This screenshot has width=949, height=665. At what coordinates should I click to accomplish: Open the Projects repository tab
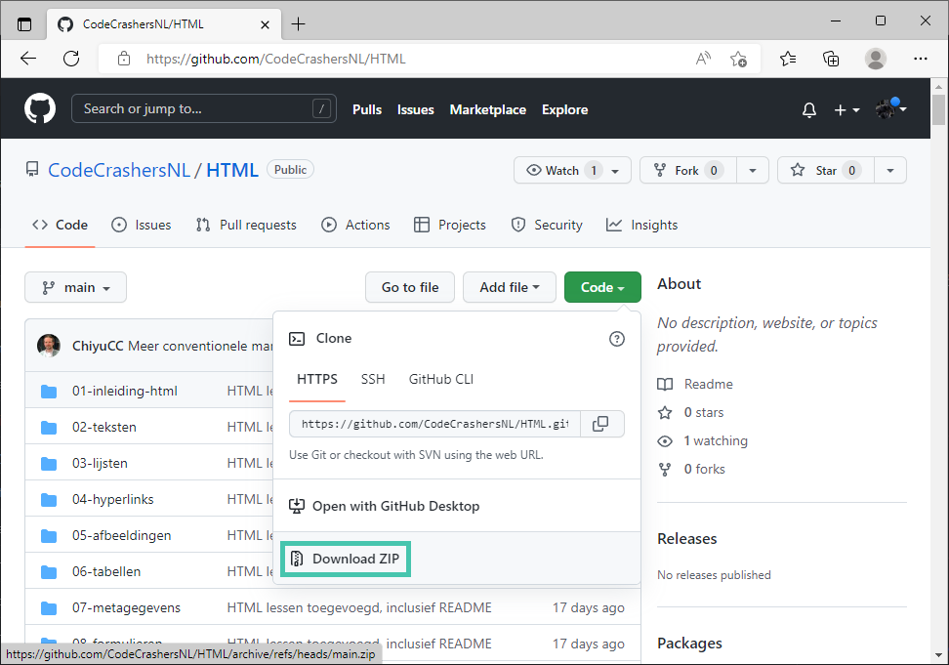(450, 226)
